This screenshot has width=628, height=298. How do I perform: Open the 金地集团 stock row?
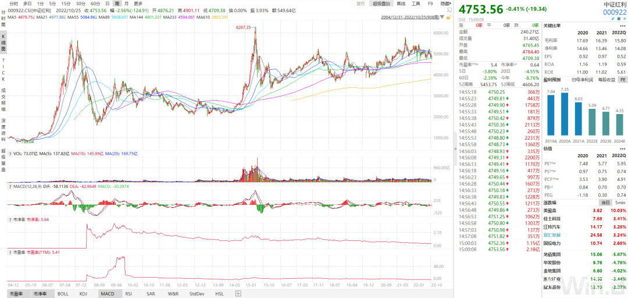coord(585,271)
